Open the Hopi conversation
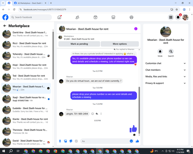 pos(26,67)
